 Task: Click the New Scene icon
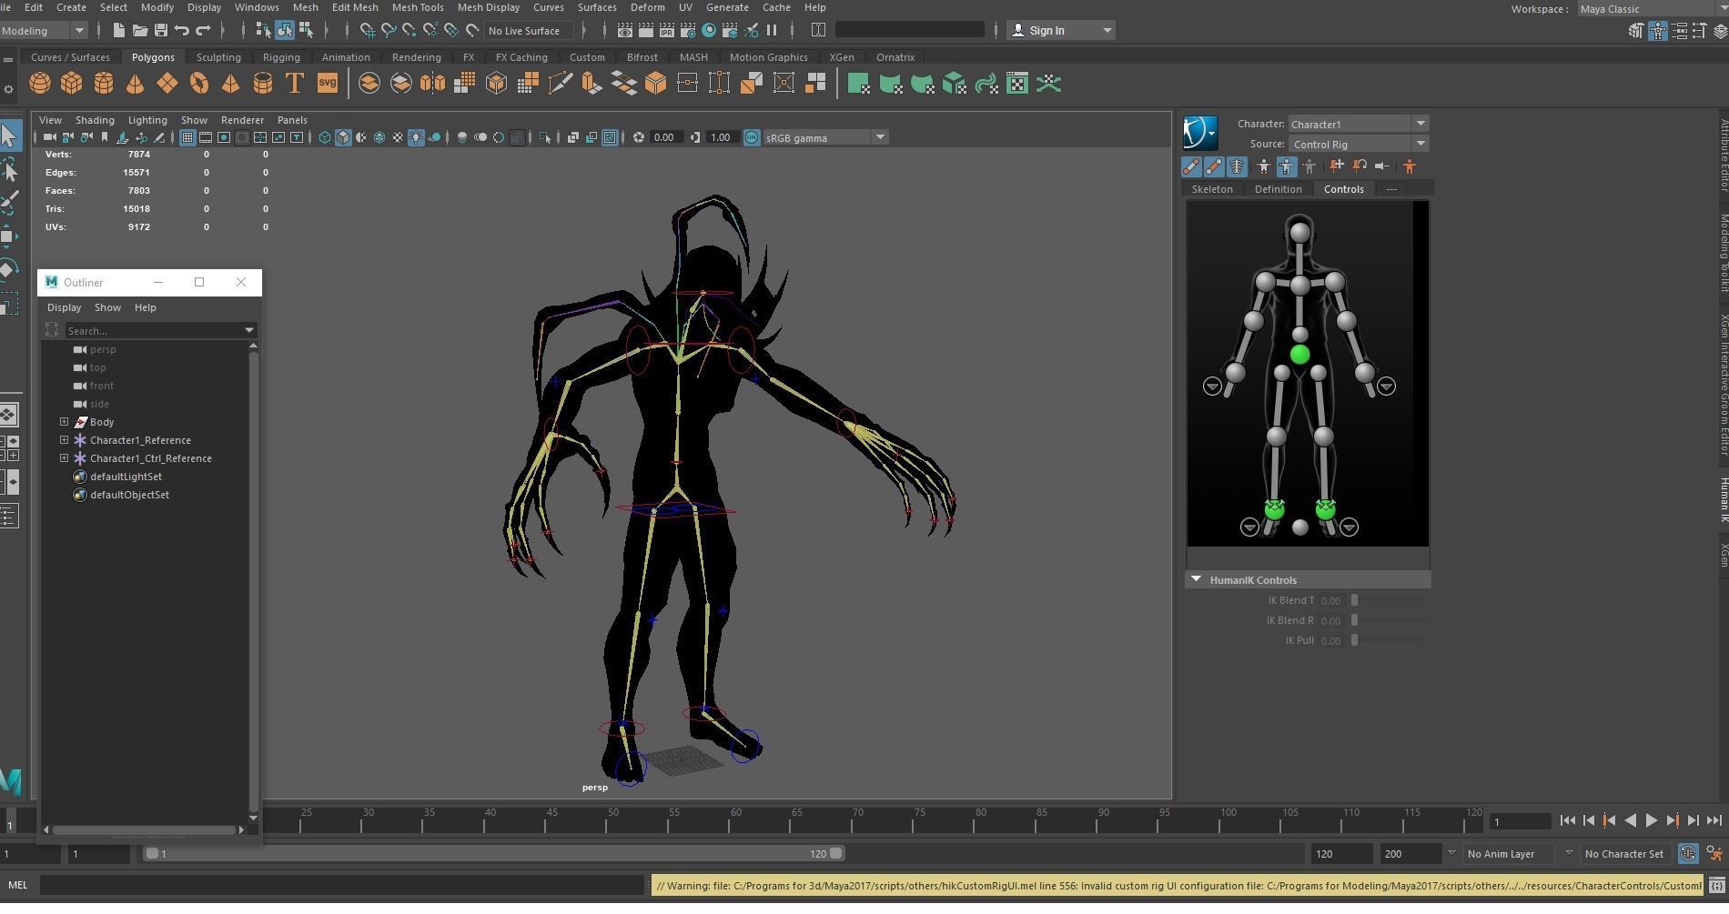[x=118, y=30]
